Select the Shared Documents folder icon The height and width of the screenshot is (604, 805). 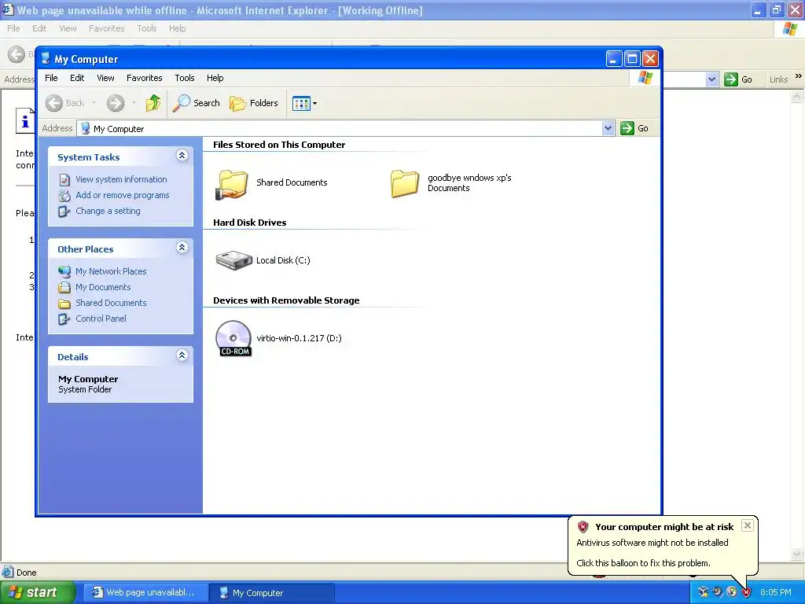pos(233,184)
